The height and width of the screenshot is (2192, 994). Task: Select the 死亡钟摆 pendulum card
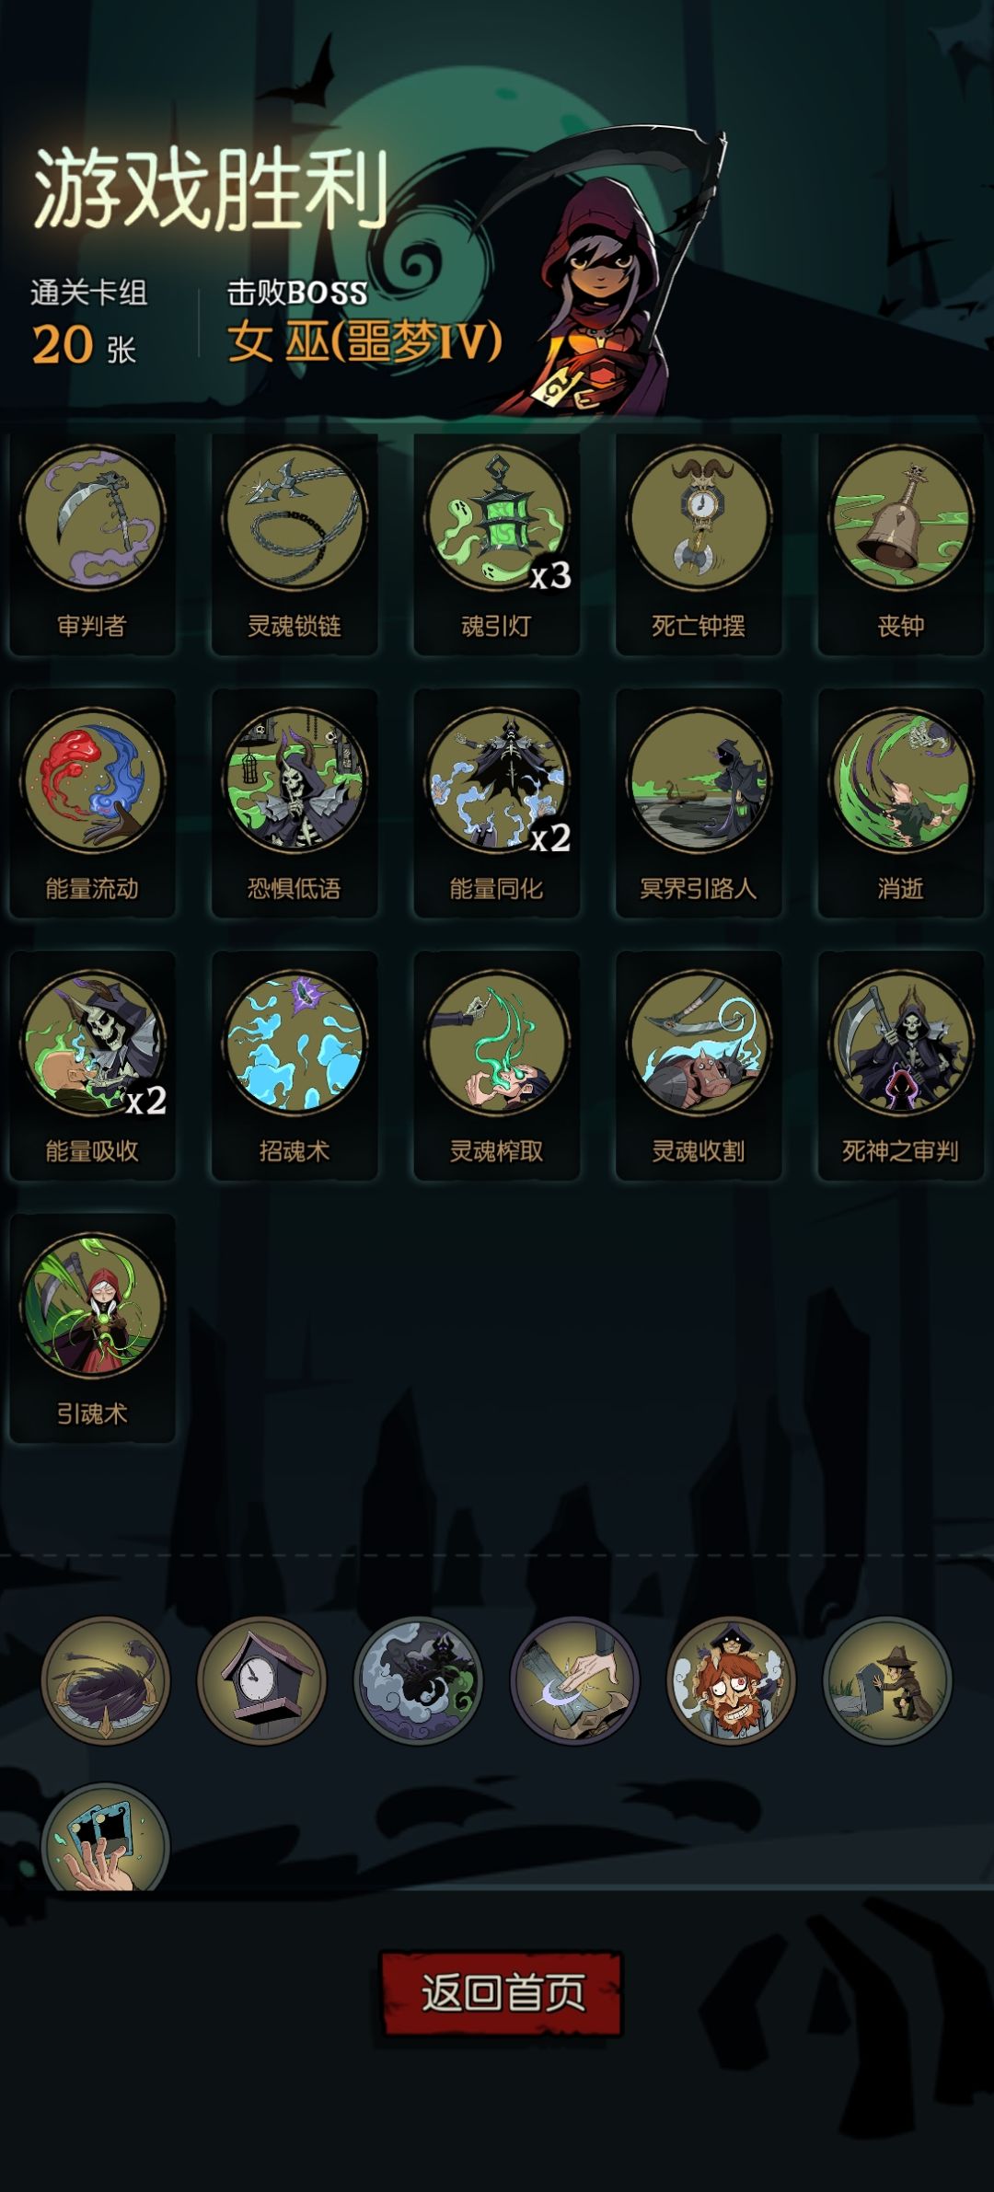point(699,544)
